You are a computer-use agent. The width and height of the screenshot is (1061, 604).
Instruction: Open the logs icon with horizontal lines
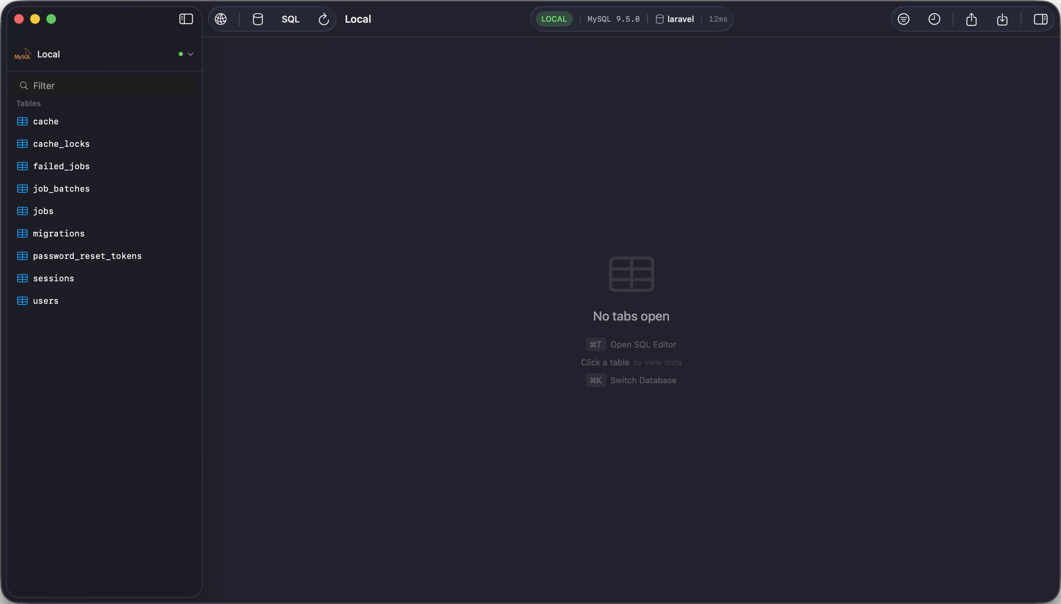coord(903,19)
